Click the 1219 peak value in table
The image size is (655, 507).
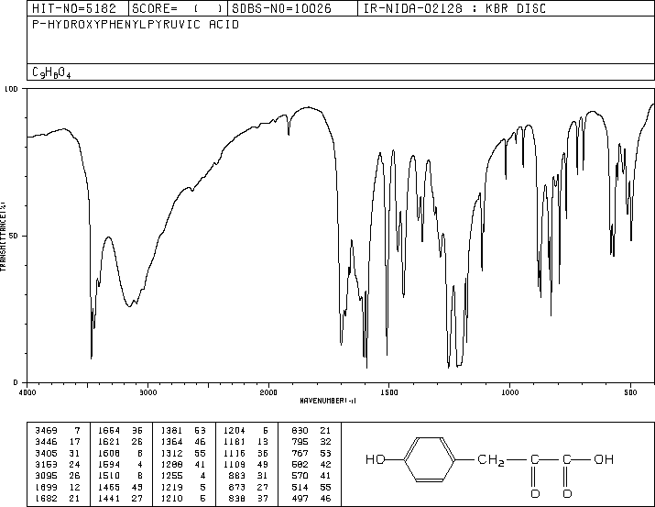tap(171, 488)
